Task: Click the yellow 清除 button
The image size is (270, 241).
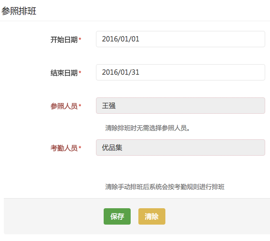Action: coord(152,216)
